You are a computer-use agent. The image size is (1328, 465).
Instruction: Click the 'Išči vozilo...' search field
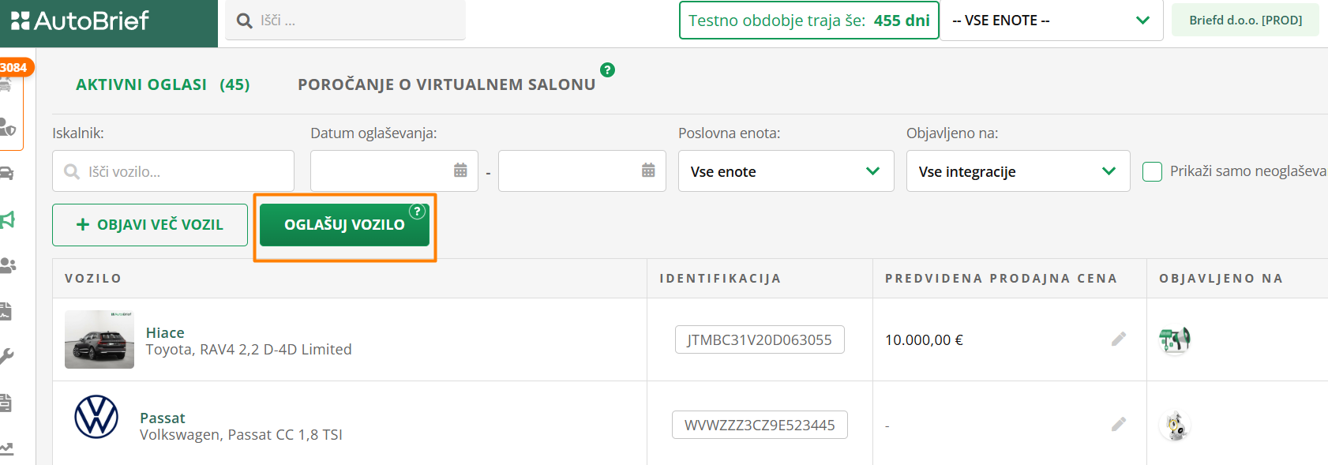(174, 171)
